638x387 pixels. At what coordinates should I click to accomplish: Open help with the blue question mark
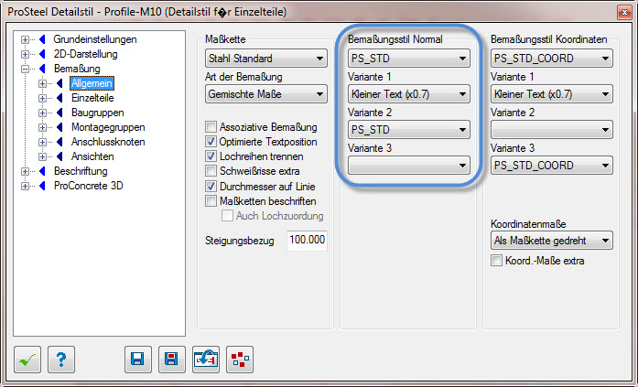pos(61,360)
